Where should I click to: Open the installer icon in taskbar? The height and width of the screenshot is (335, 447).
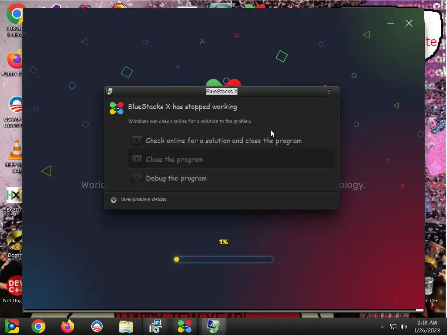tap(155, 326)
